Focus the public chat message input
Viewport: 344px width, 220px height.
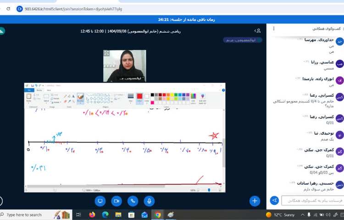pyautogui.click(x=312, y=200)
